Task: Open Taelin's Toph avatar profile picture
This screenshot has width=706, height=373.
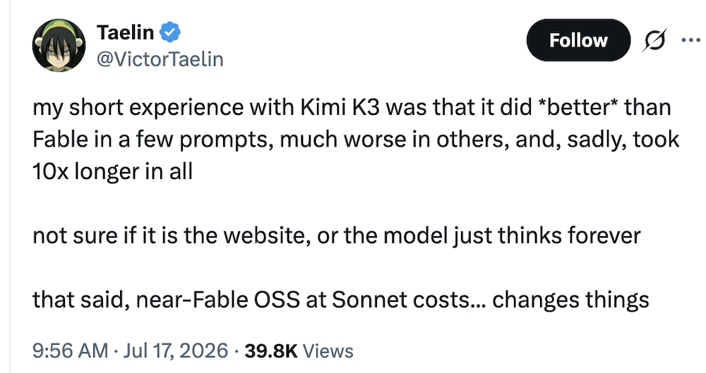Action: tap(59, 45)
